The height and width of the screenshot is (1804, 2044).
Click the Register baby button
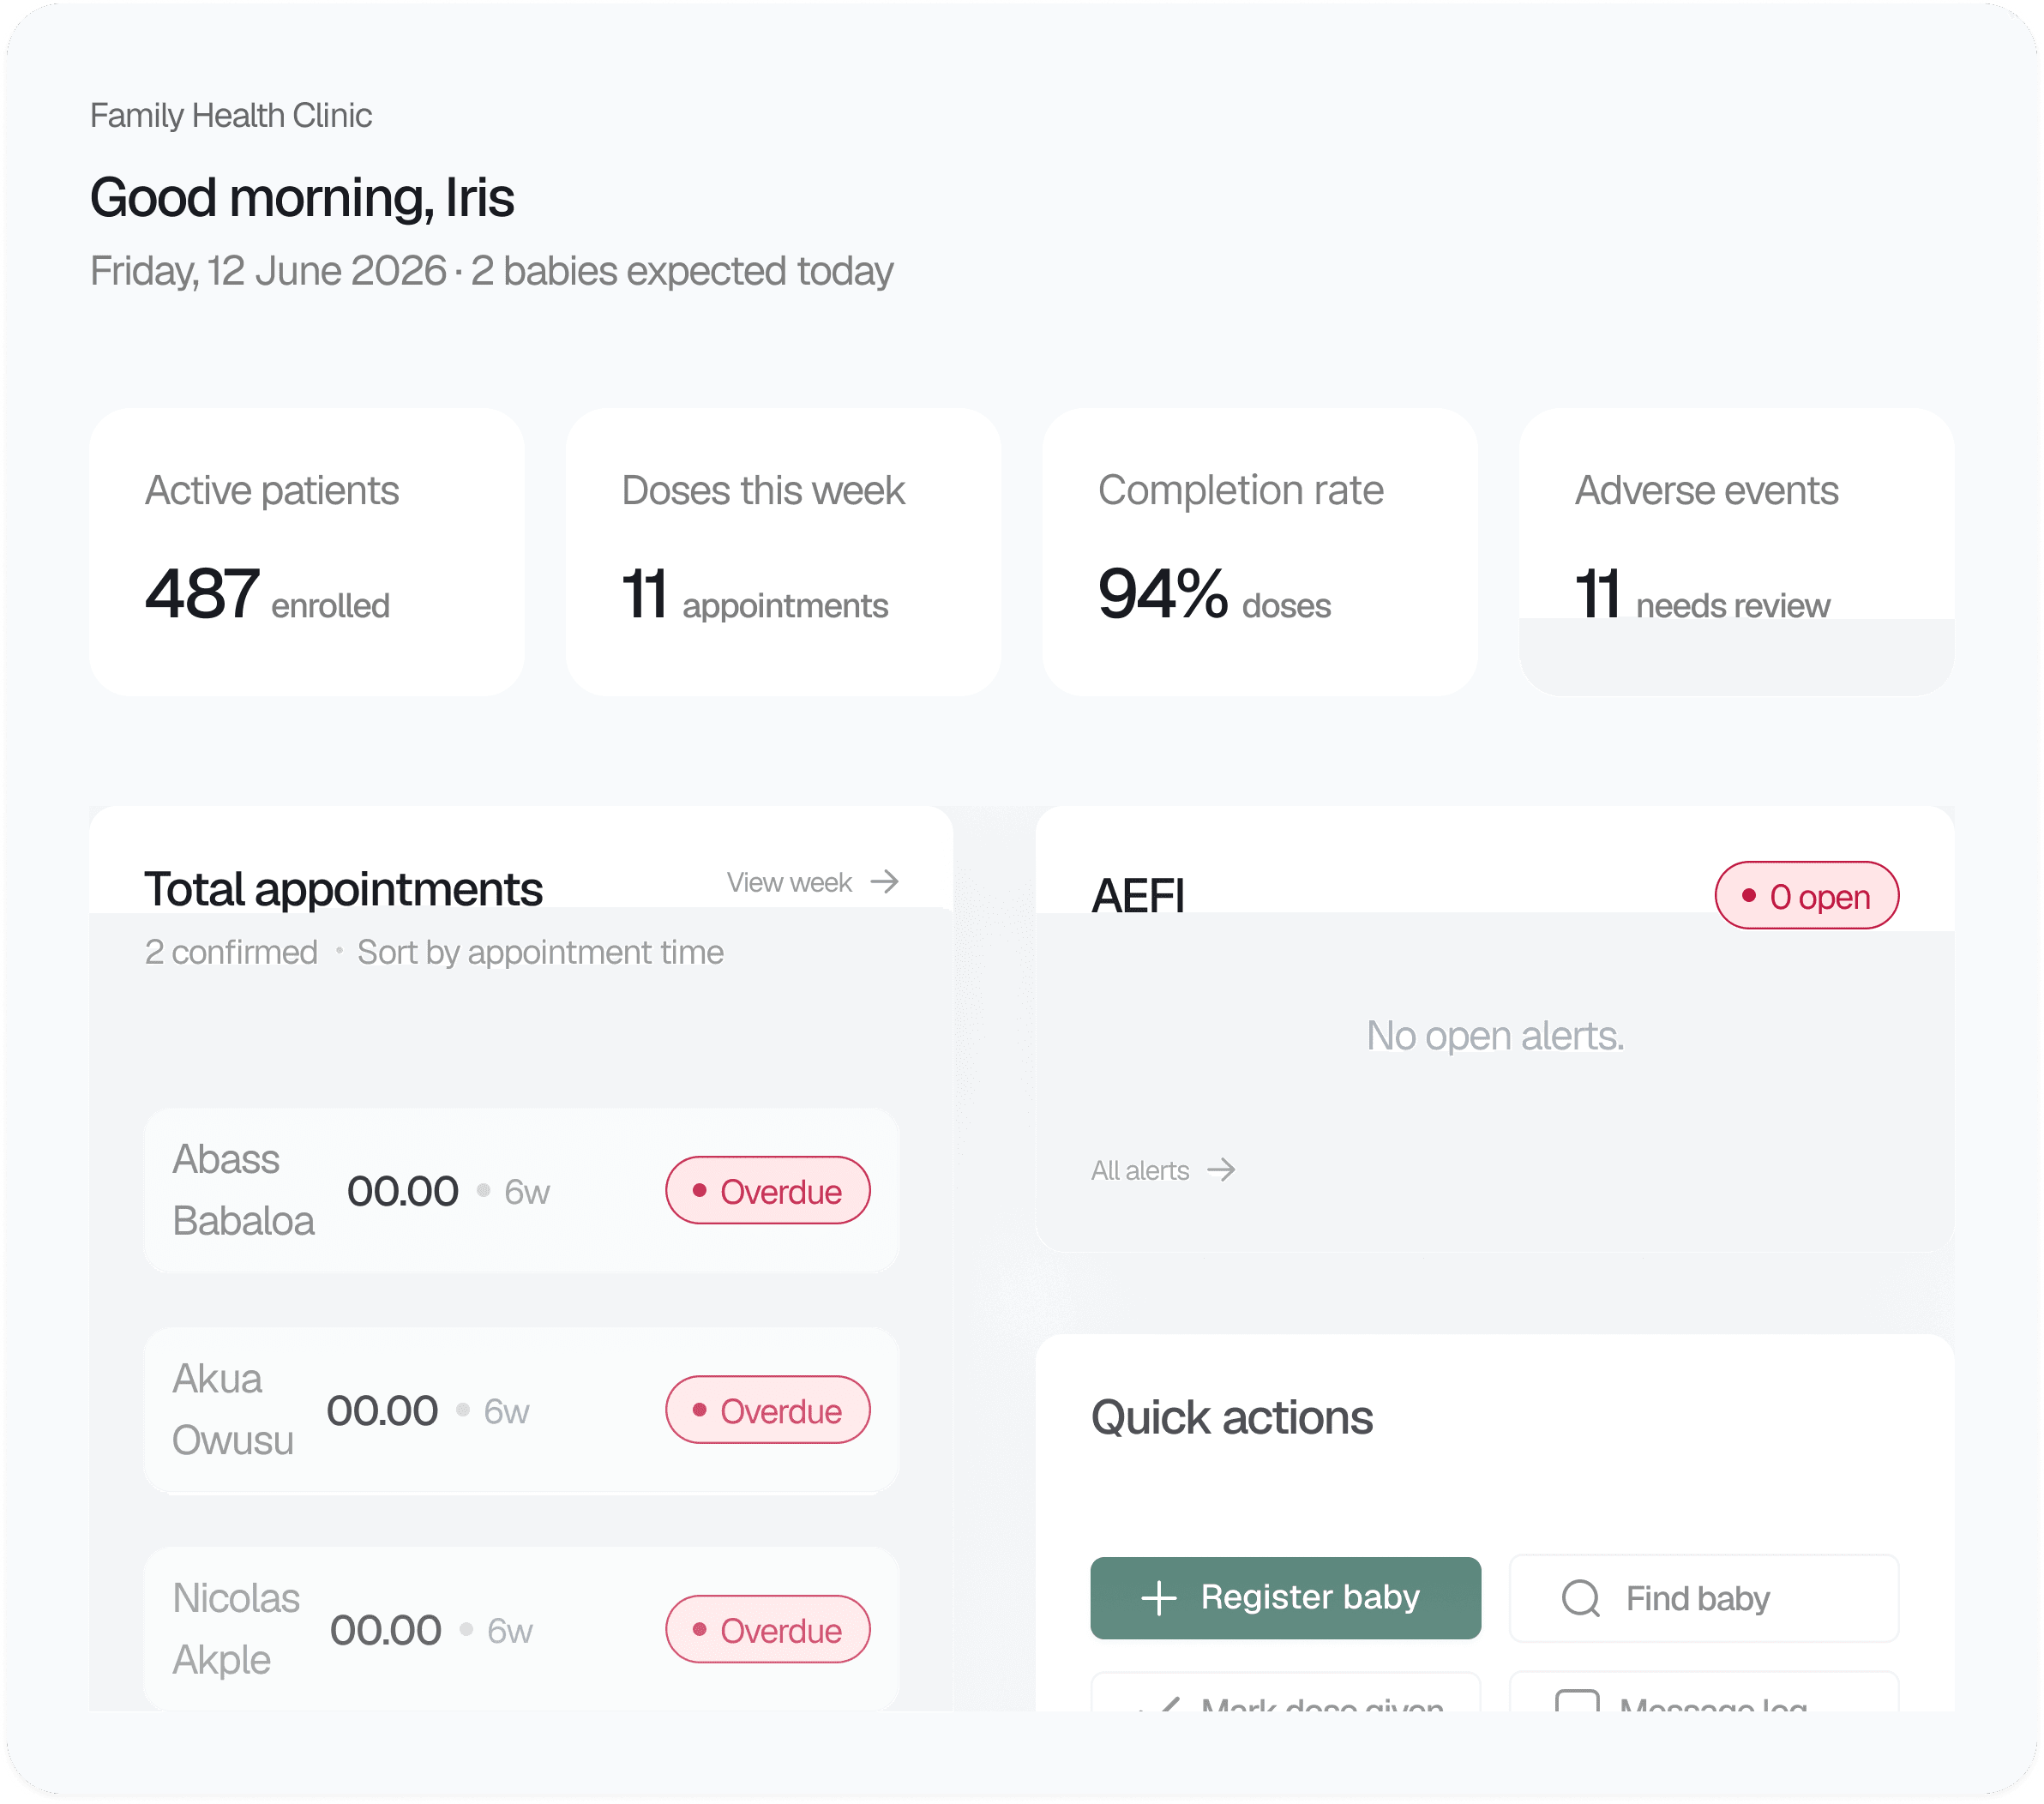[x=1285, y=1598]
